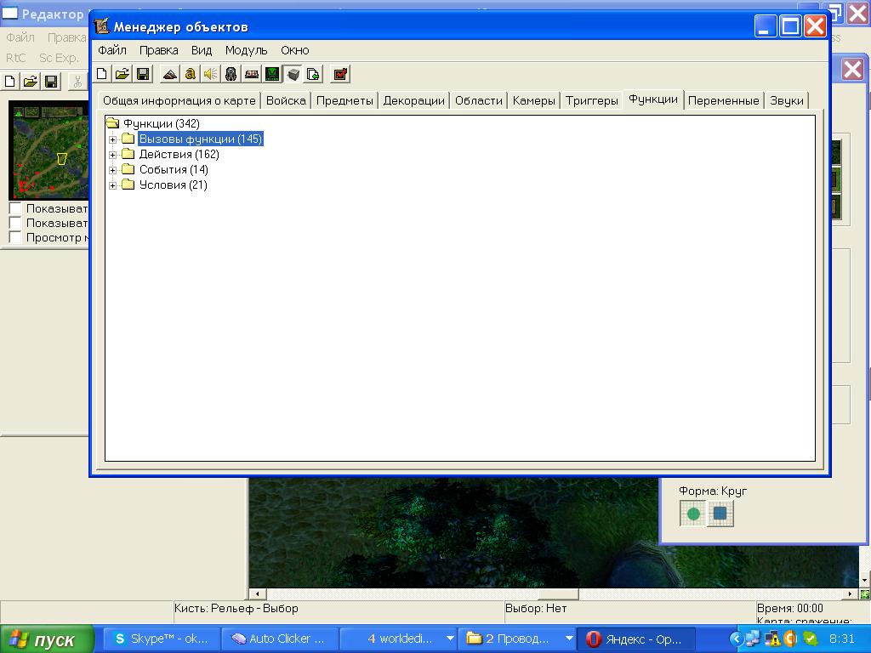Screen dimensions: 871x653
Task: Click New icon in background editor toolbar
Action: tap(10, 82)
